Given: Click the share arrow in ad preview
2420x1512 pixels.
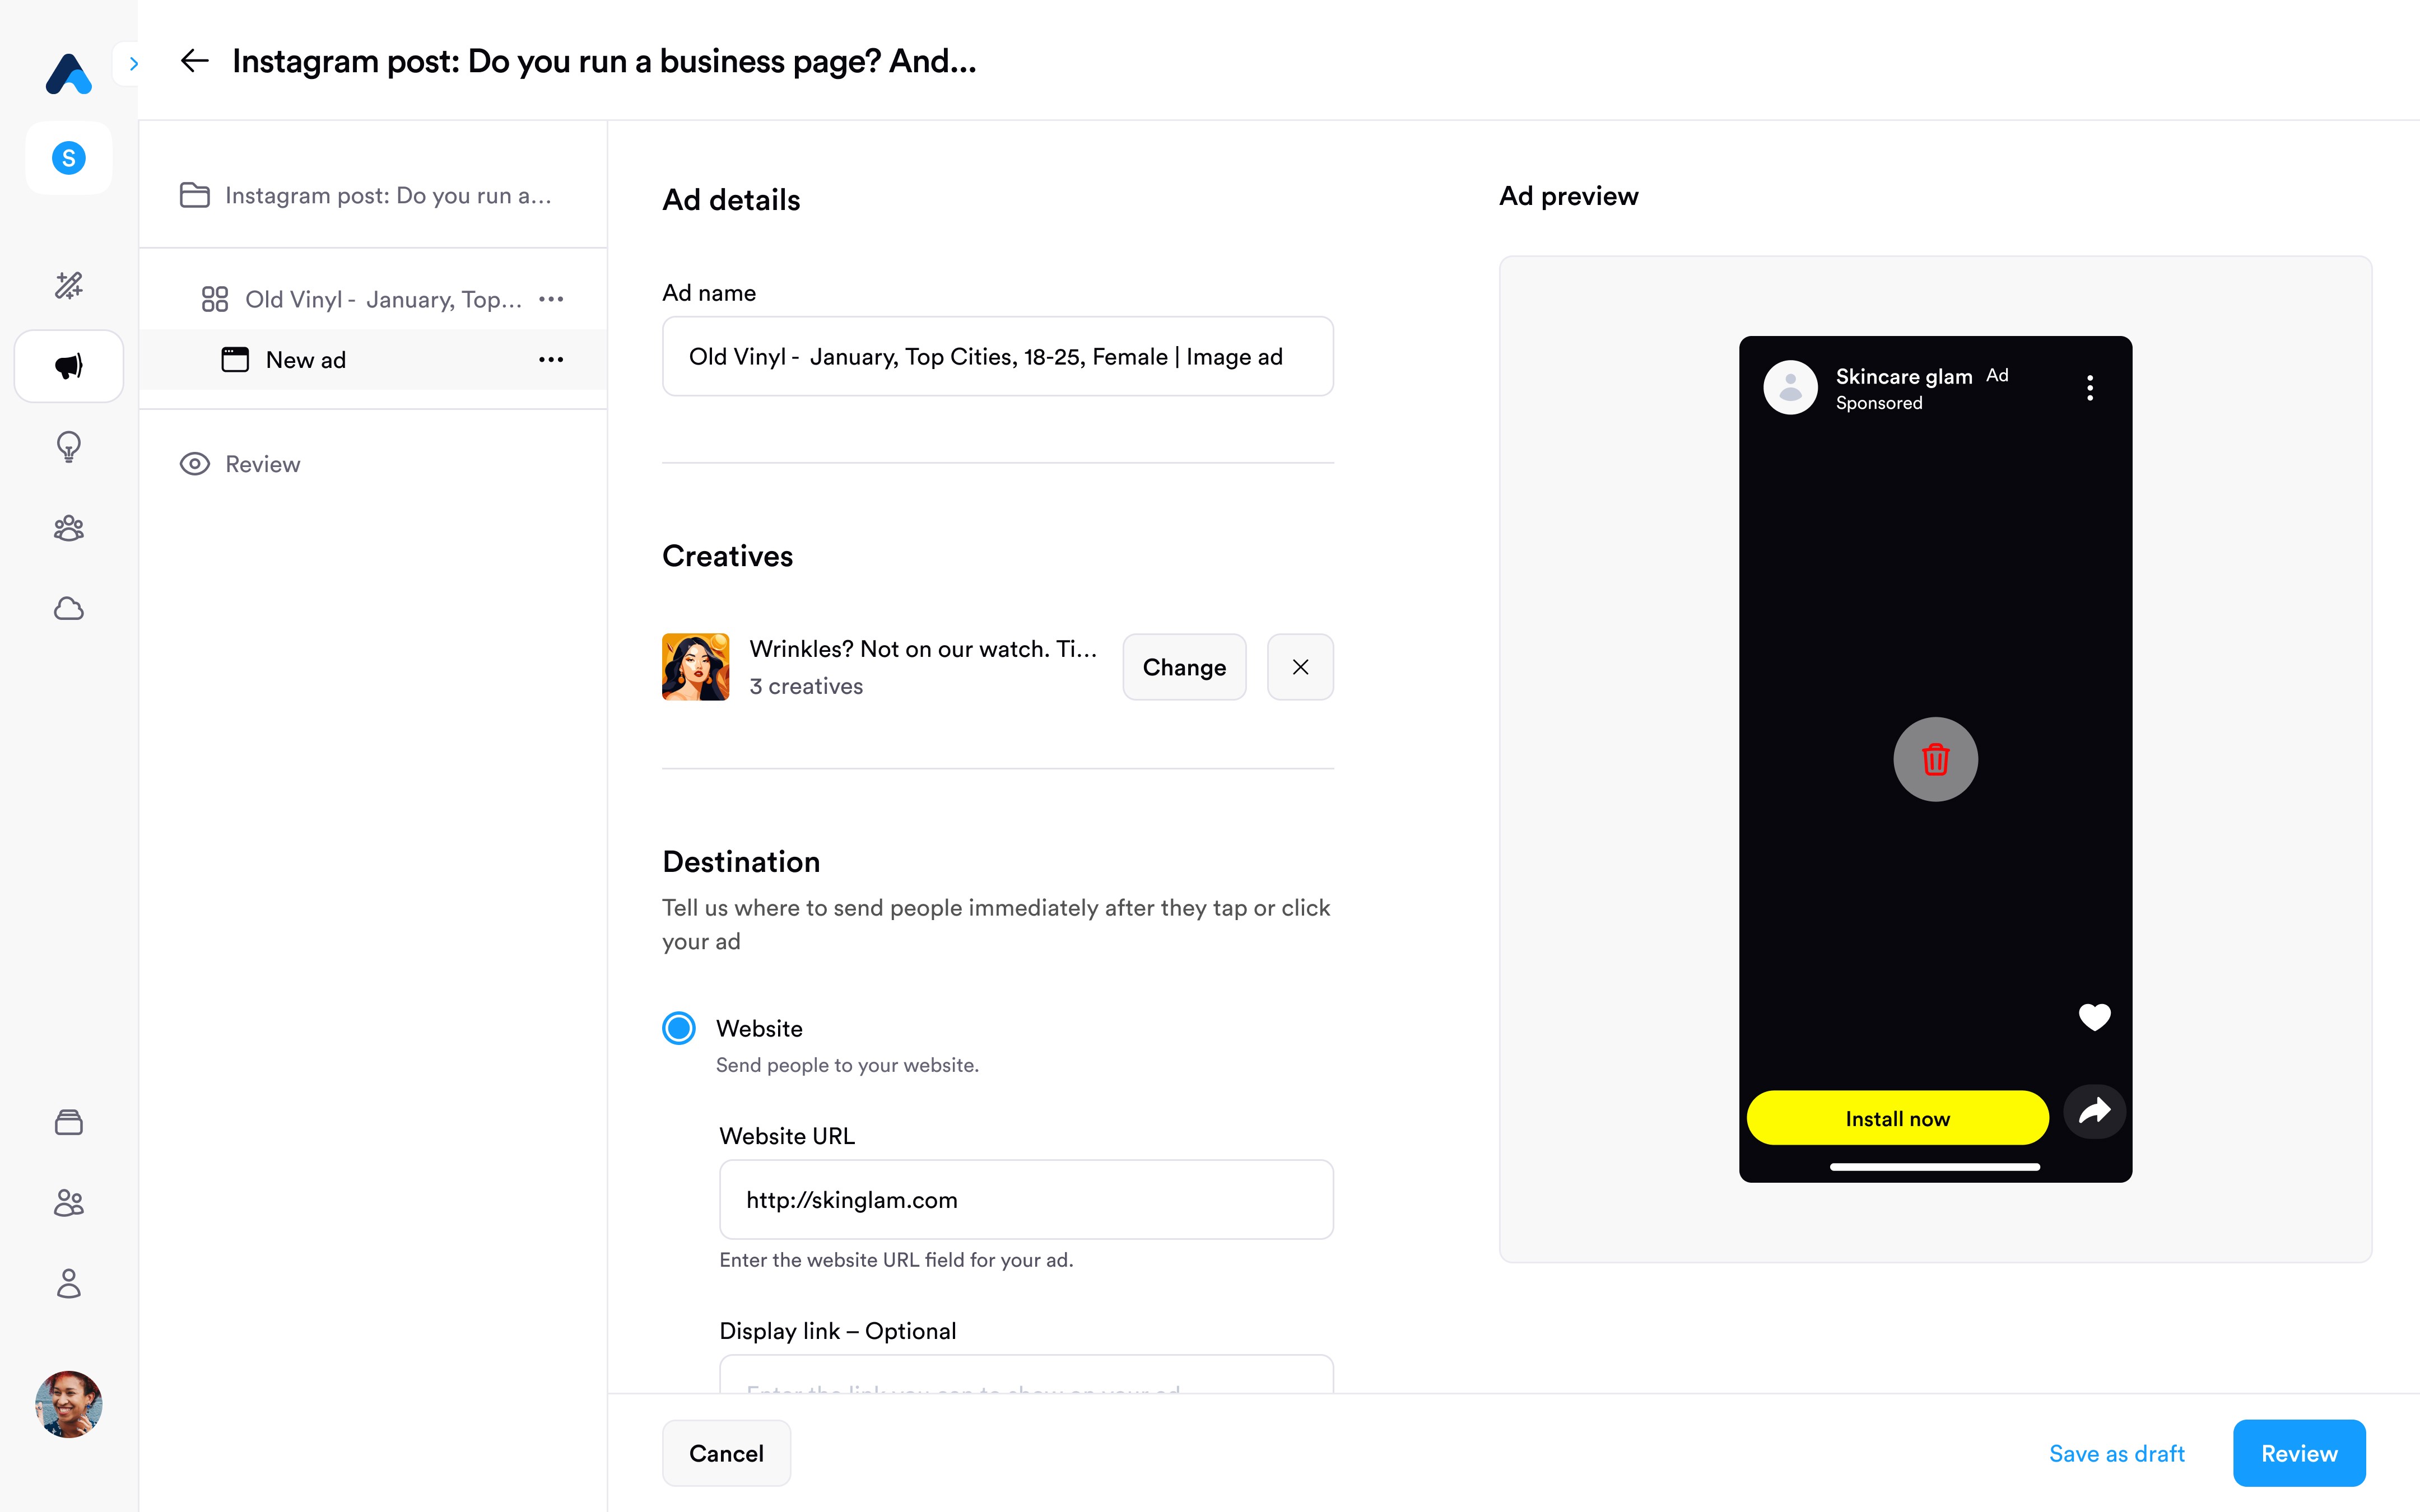Looking at the screenshot, I should point(2094,1111).
